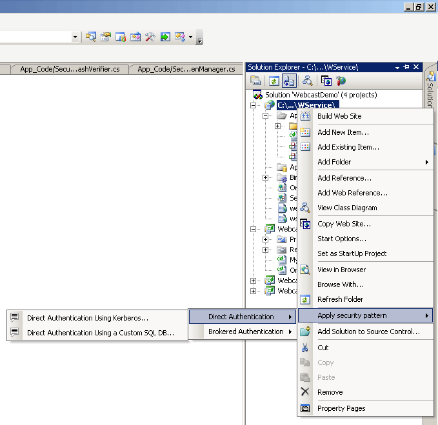Expand the third Webcast project node
The image size is (438, 425).
[x=254, y=281]
